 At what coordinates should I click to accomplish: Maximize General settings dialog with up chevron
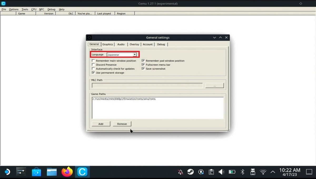(x=220, y=37)
